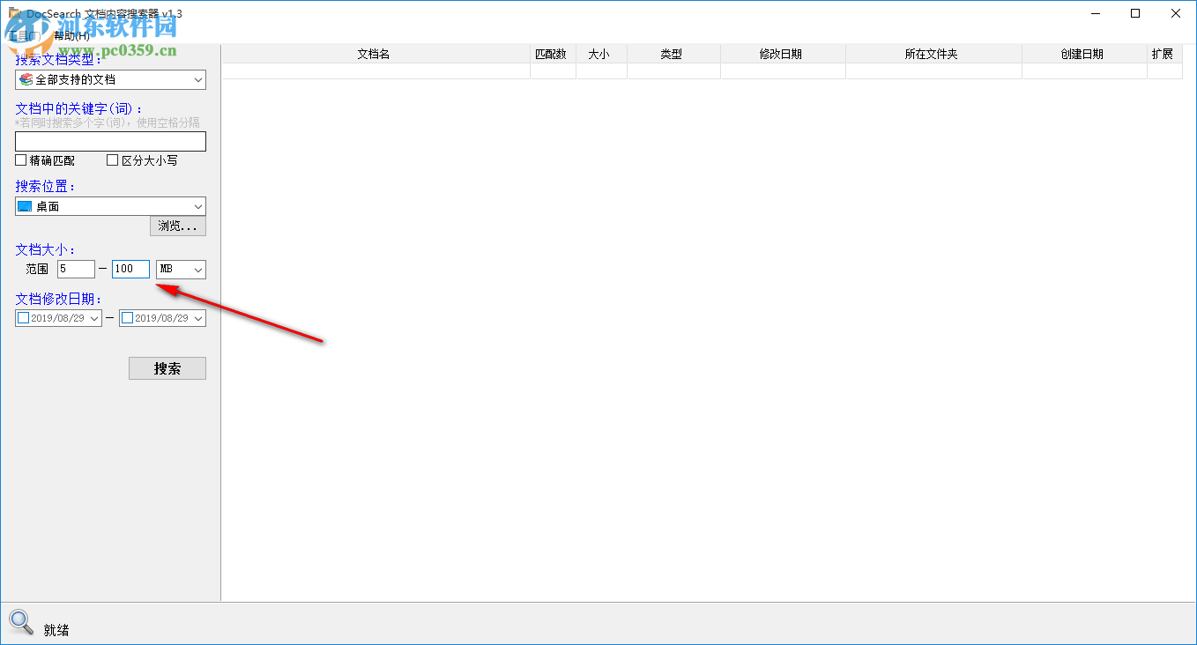This screenshot has width=1197, height=645.
Task: Toggle the 区分大小写 checkbox
Action: click(x=112, y=160)
